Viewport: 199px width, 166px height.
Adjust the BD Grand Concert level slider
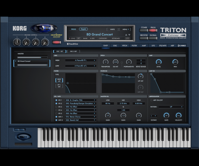32,65
